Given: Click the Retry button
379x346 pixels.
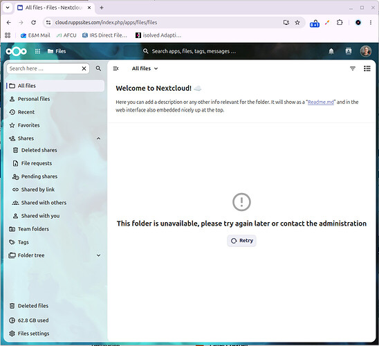Looking at the screenshot, I should click(x=241, y=241).
